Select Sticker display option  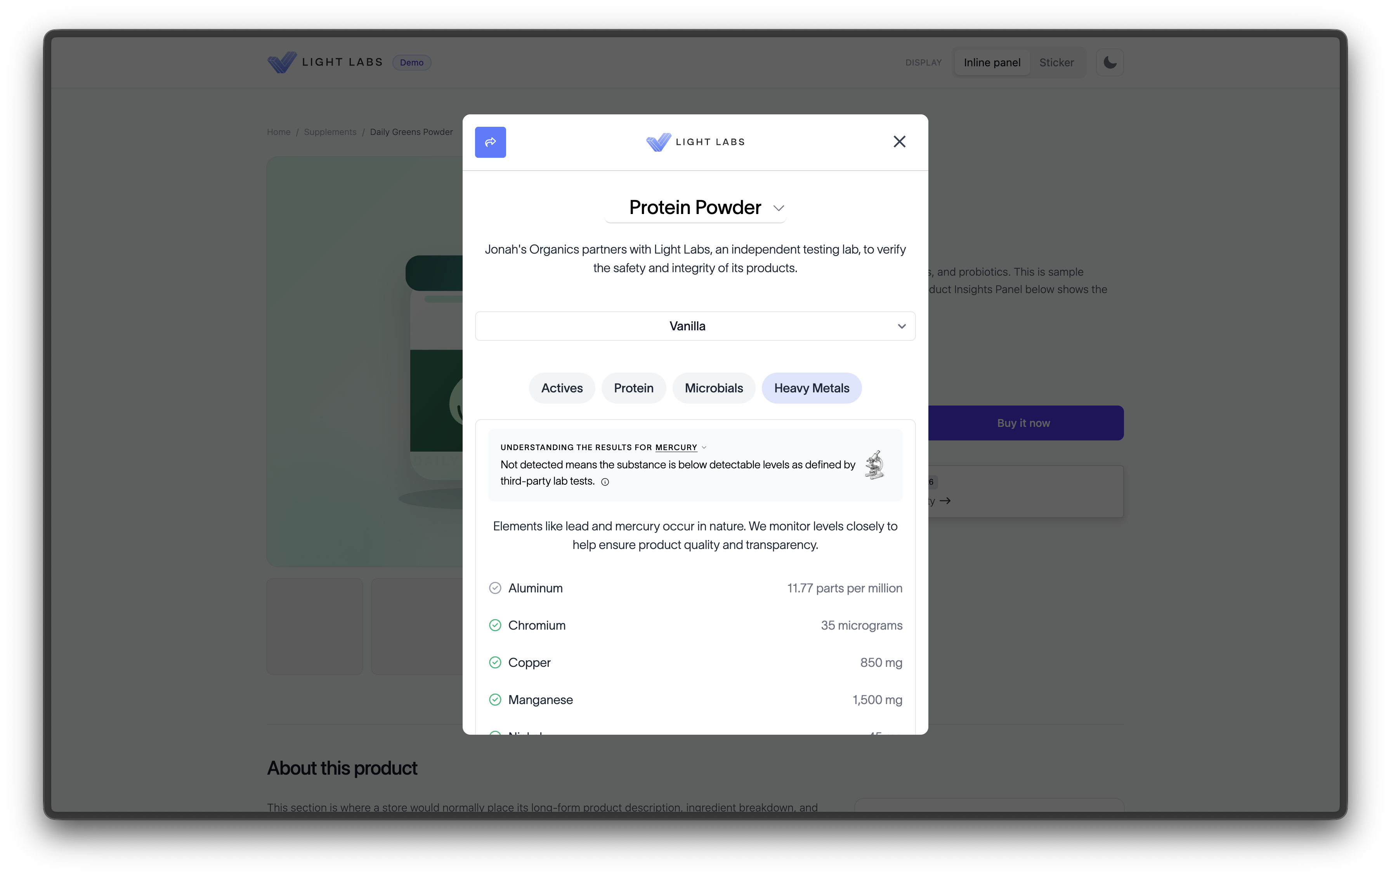click(1056, 62)
